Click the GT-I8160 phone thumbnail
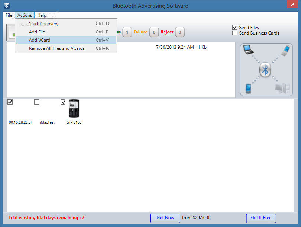The image size is (301, 227). (74, 108)
